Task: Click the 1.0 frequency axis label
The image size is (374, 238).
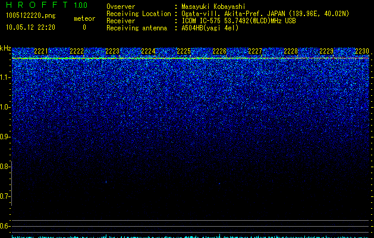Action: pyautogui.click(x=5, y=107)
